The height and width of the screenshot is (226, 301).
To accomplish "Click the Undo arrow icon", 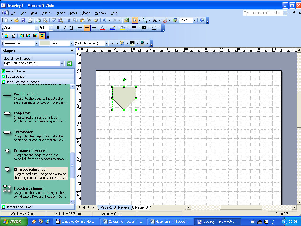I will coord(105,20).
